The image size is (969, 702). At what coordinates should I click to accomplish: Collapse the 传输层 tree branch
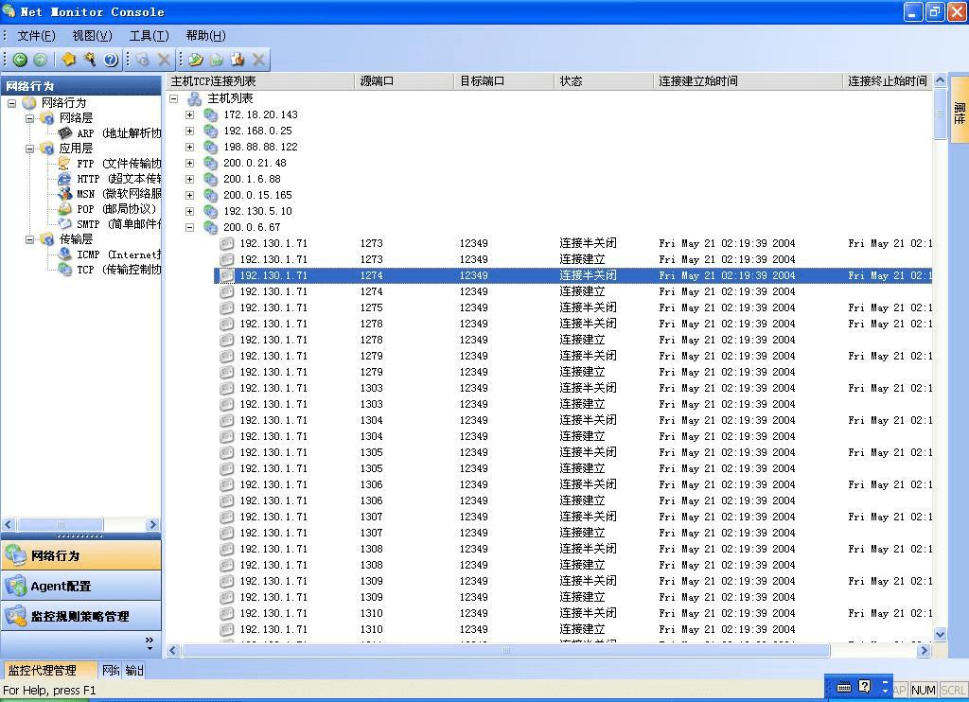pyautogui.click(x=29, y=239)
